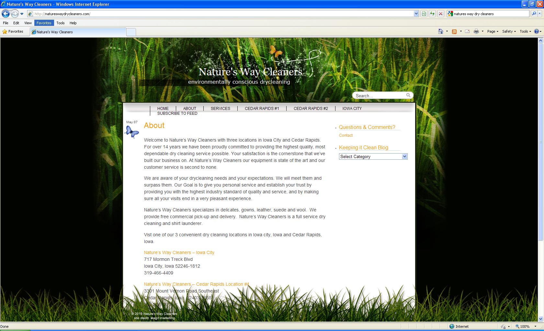Click Nature's Way Cleaners – Iowa City link
The height and width of the screenshot is (331, 544).
coord(179,252)
